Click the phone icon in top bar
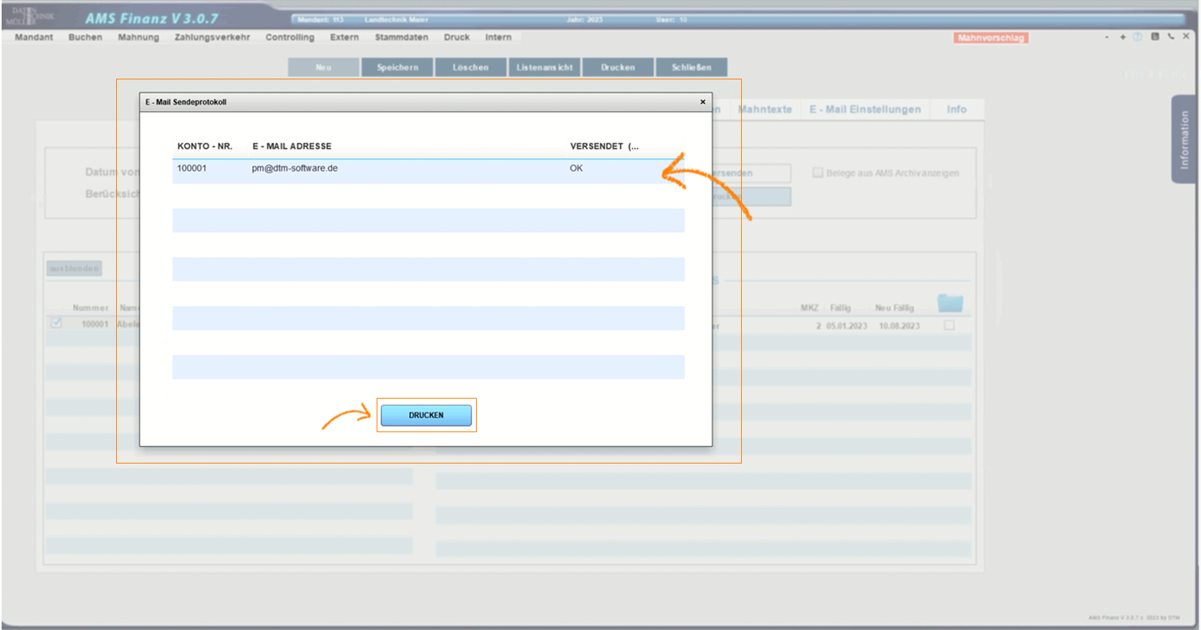The height and width of the screenshot is (630, 1201). (x=1170, y=37)
